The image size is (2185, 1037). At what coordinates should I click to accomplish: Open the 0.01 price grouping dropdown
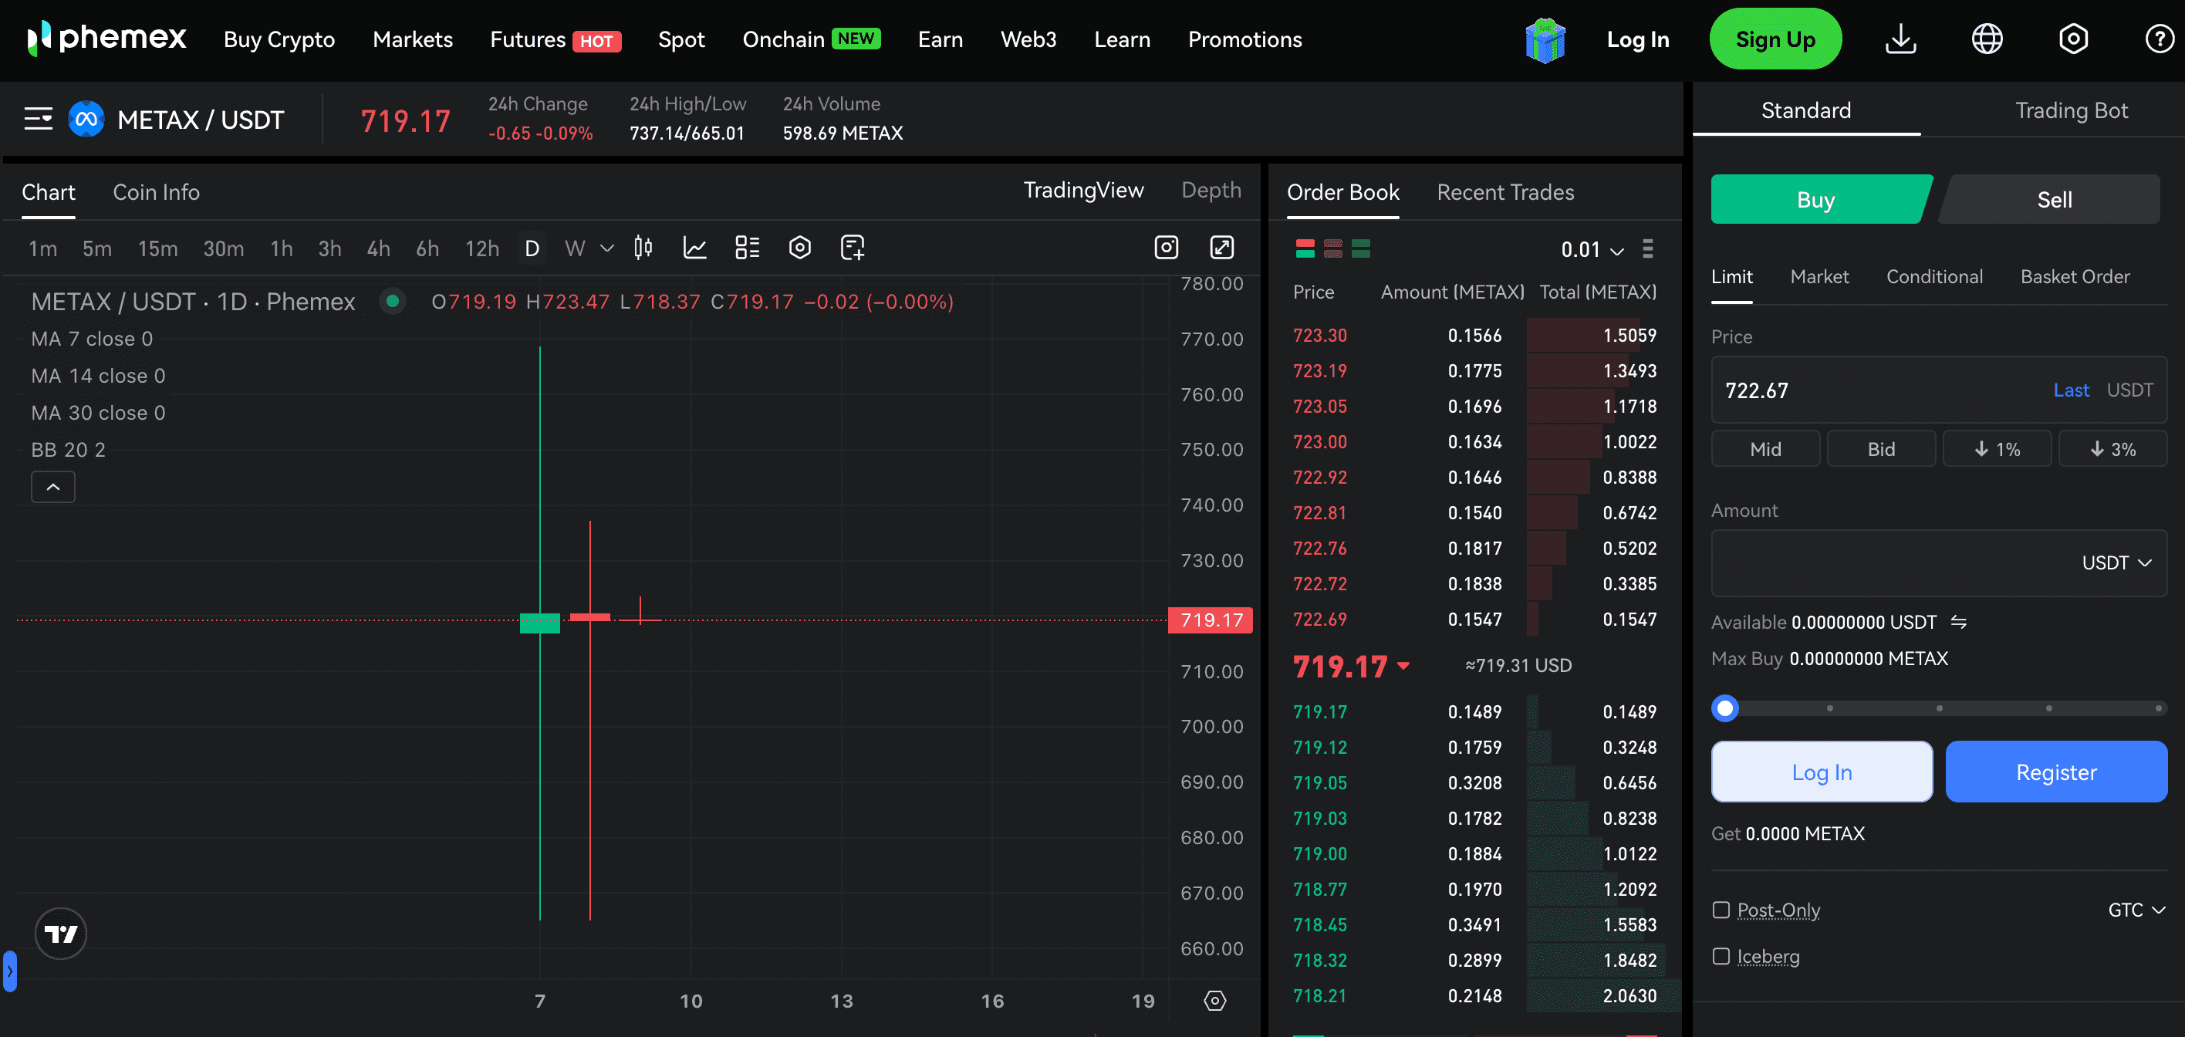[1592, 249]
